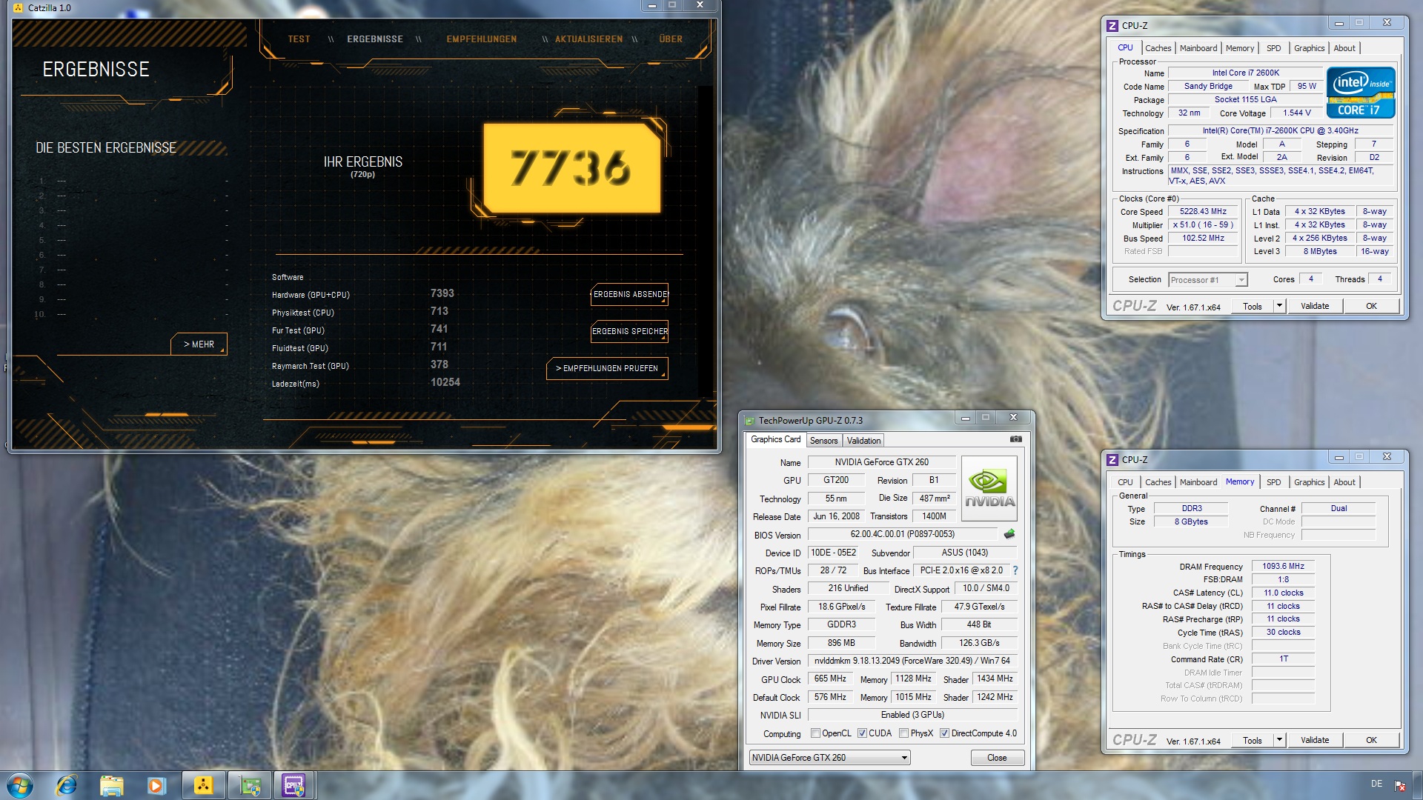Open Memory tab in top CPU-Z window
The height and width of the screenshot is (800, 1423).
pos(1240,48)
